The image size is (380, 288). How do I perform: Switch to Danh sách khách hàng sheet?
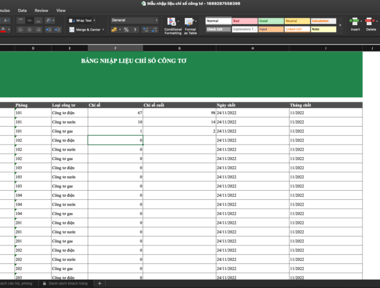[67, 283]
